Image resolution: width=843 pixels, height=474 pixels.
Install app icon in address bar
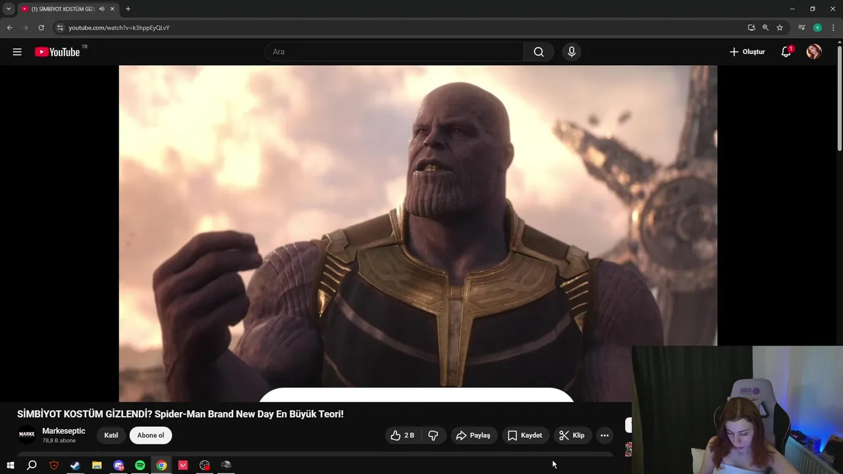point(751,28)
